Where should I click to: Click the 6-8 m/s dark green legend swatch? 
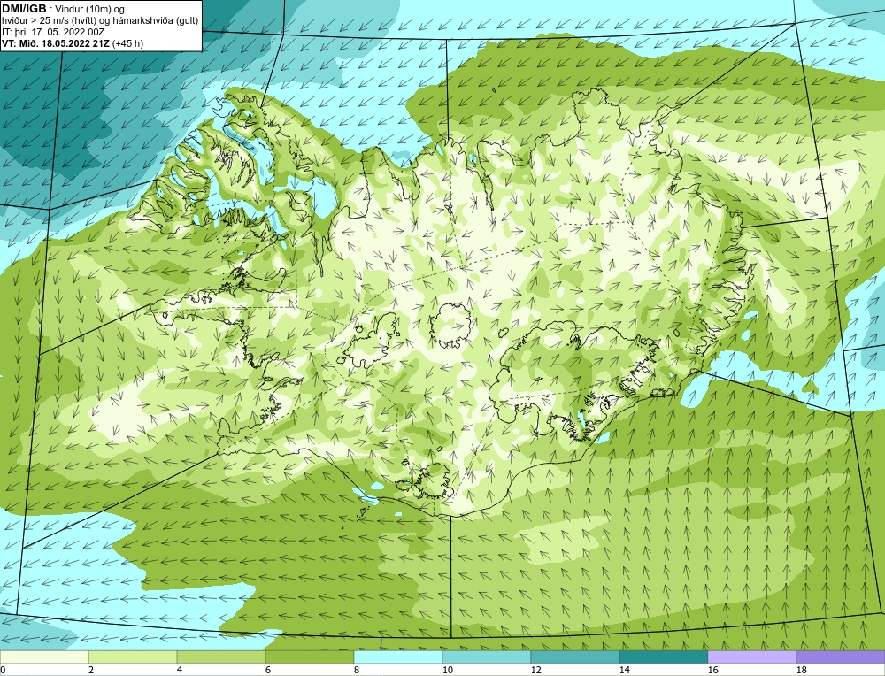click(309, 657)
